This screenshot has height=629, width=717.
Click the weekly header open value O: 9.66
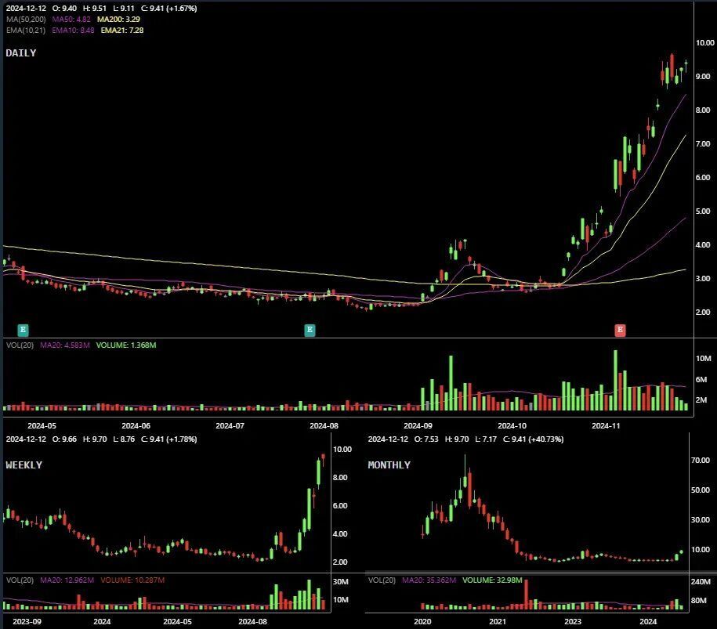65,439
